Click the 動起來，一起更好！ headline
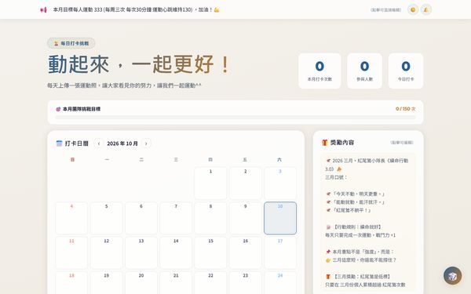Image resolution: width=471 pixels, height=294 pixels. pos(139,64)
